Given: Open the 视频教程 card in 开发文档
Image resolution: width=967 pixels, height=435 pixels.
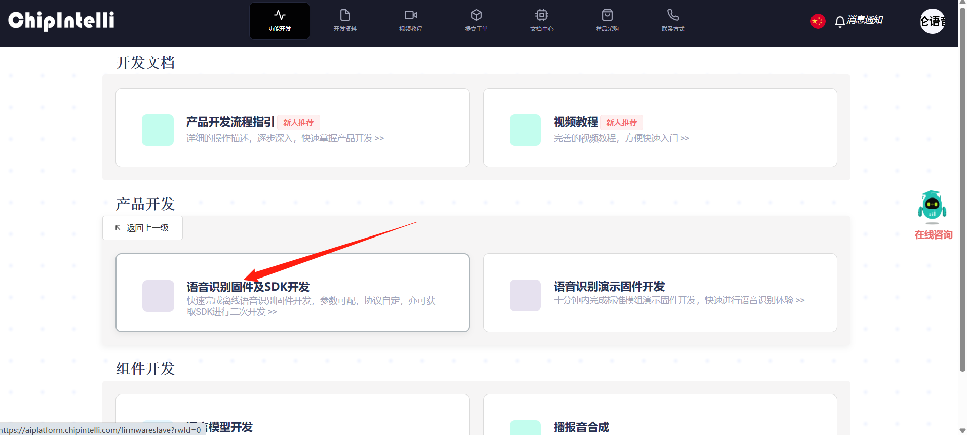Looking at the screenshot, I should 660,128.
